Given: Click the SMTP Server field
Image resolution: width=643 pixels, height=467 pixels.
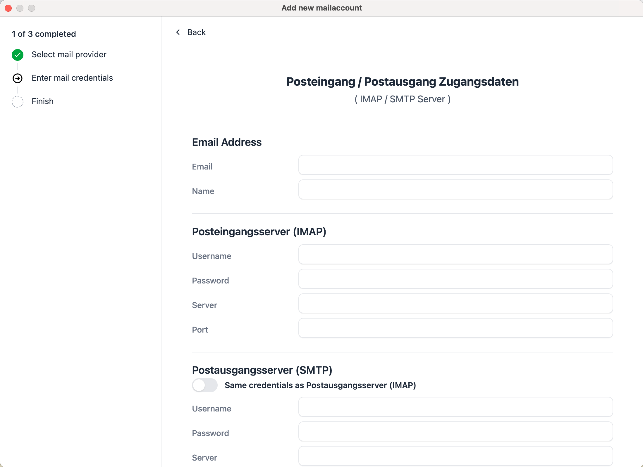Looking at the screenshot, I should click(x=455, y=456).
